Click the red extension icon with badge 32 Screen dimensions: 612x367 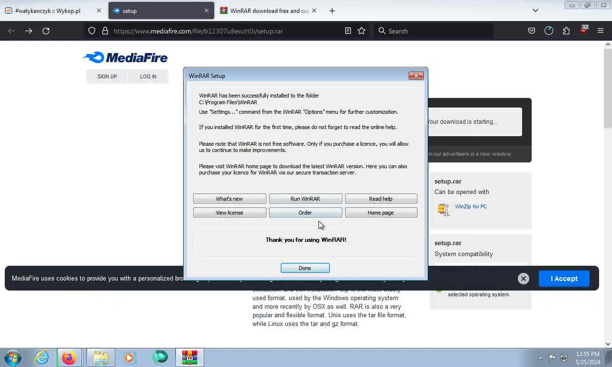point(584,30)
